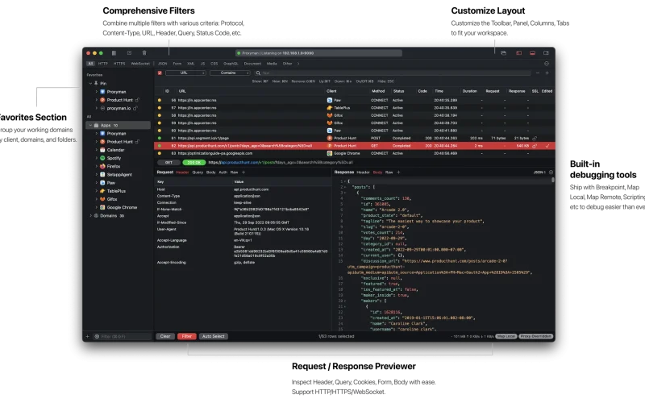The image size is (645, 403).
Task: Open the Contains condition dropdown
Action: click(230, 73)
